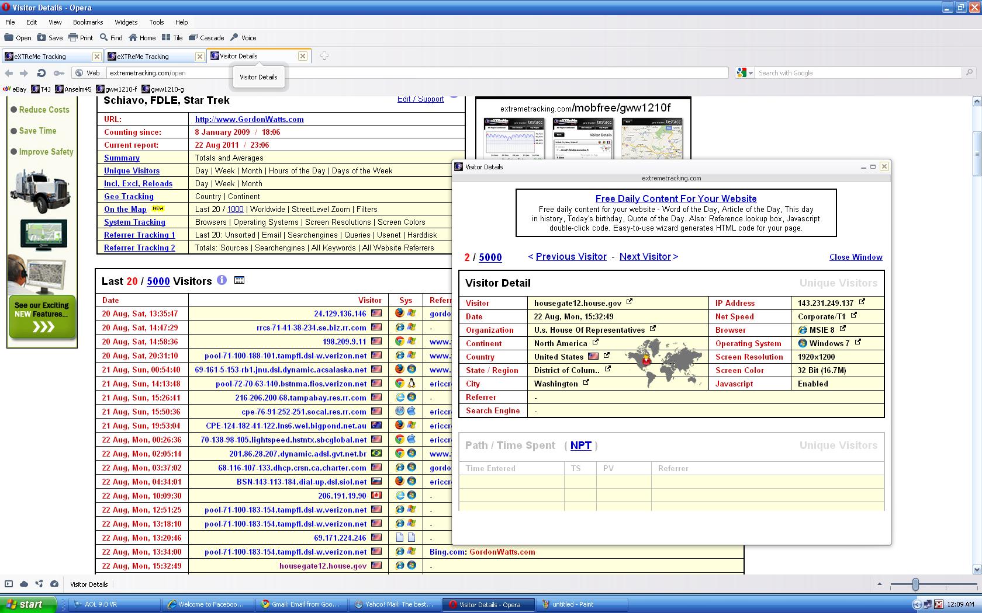
Task: Open the Anselm45 bookmark
Action: [74, 89]
